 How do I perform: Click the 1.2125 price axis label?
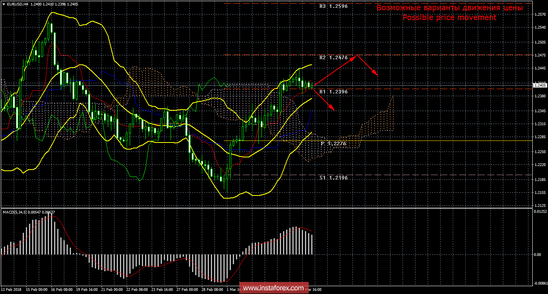click(540, 206)
